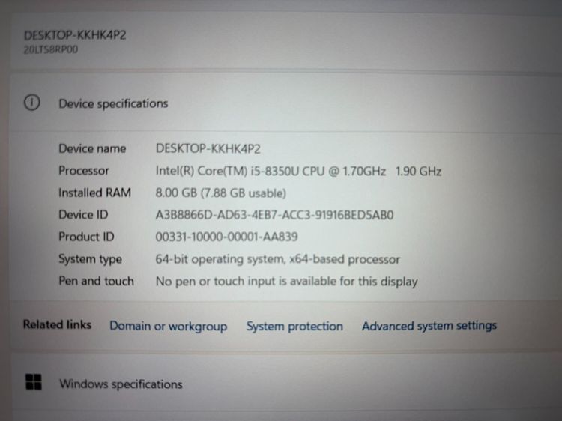
Task: Click the model number 20LTS8RP00
Action: coord(50,49)
